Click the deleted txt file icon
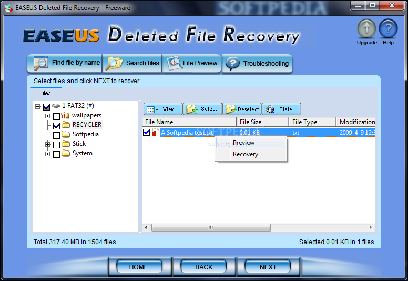The image size is (408, 281). (x=155, y=132)
